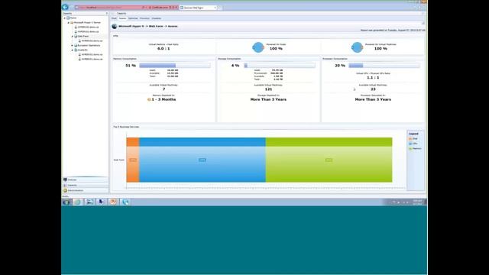Open the Administration section

(x=85, y=190)
